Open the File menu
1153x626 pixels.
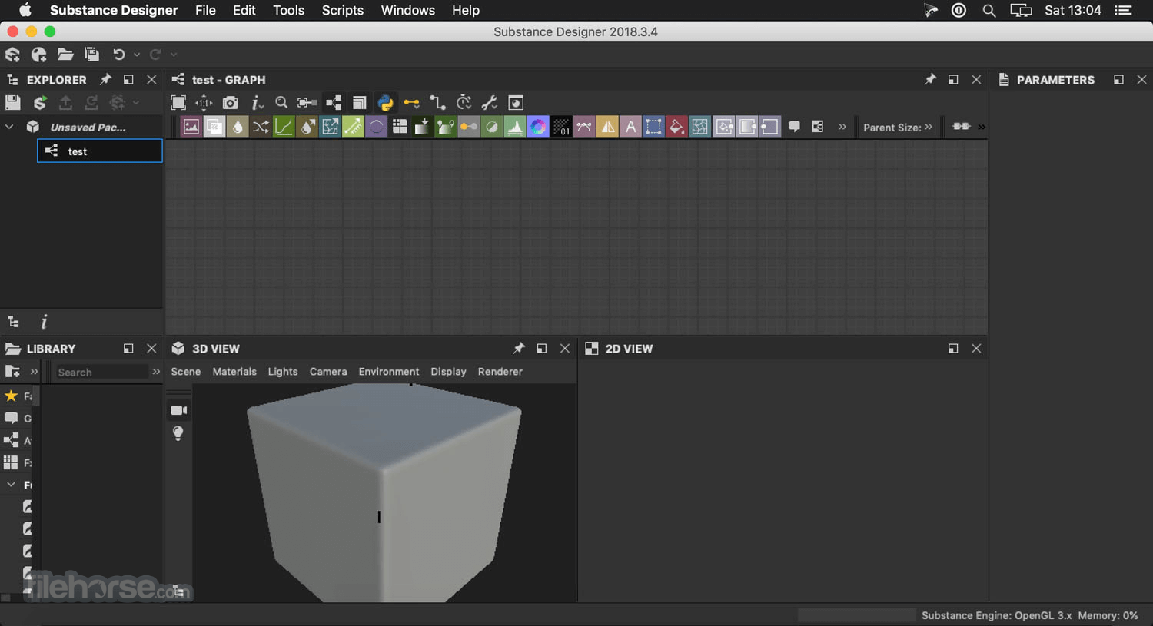pyautogui.click(x=205, y=10)
